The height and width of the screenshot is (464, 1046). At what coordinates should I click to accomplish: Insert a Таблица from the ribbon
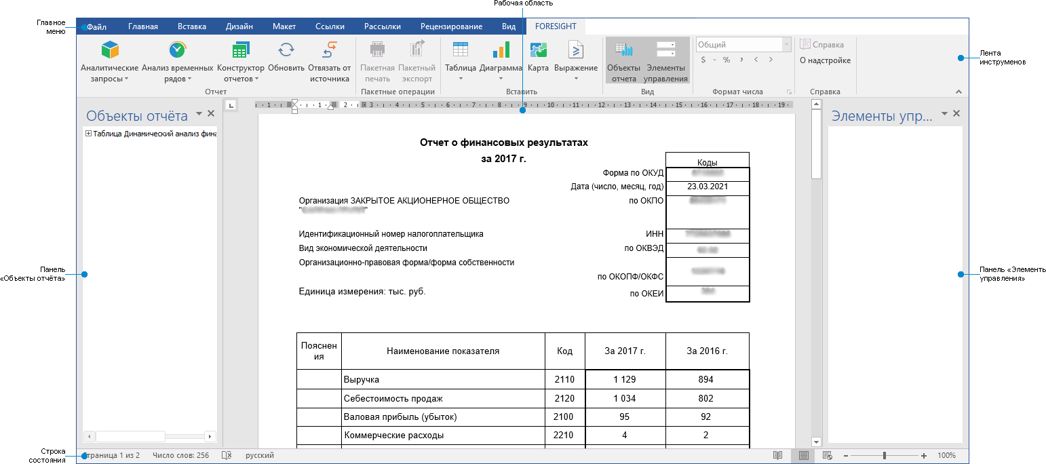point(461,60)
